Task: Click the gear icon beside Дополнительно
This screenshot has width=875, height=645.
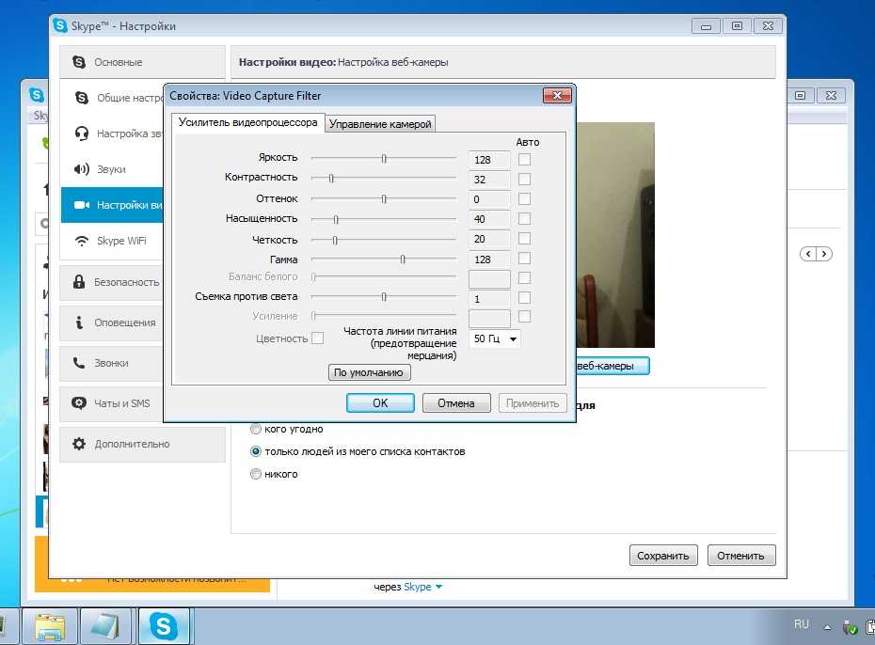Action: [x=80, y=444]
